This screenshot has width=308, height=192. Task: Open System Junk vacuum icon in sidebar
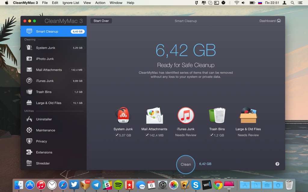point(29,48)
